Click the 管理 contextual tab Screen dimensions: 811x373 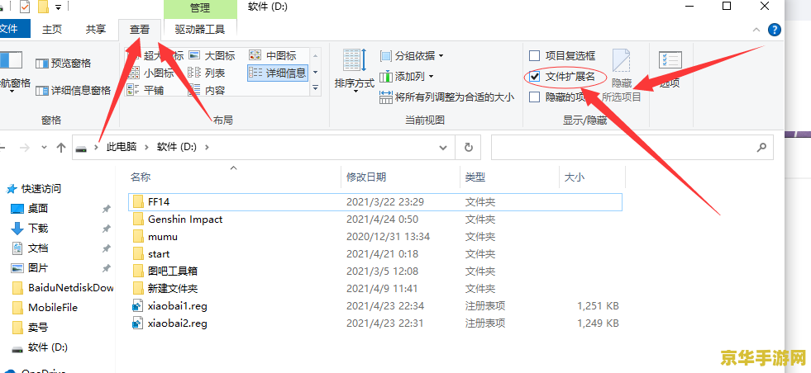(x=200, y=8)
